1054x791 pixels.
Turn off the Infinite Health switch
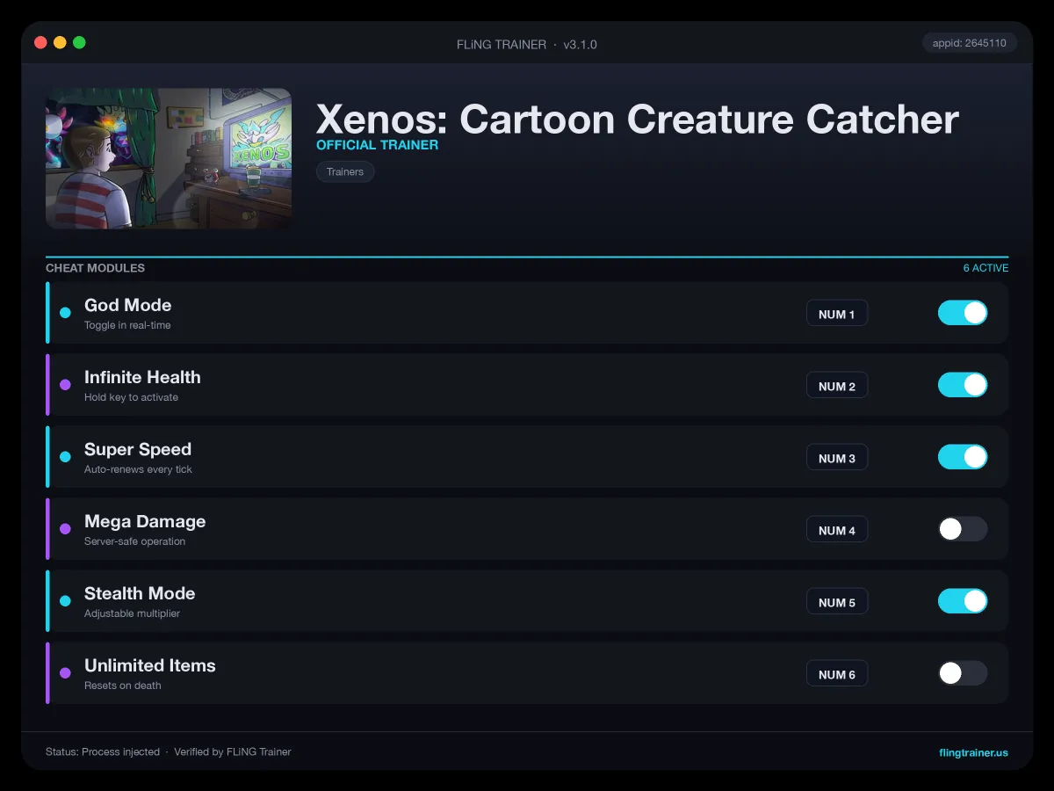point(963,385)
